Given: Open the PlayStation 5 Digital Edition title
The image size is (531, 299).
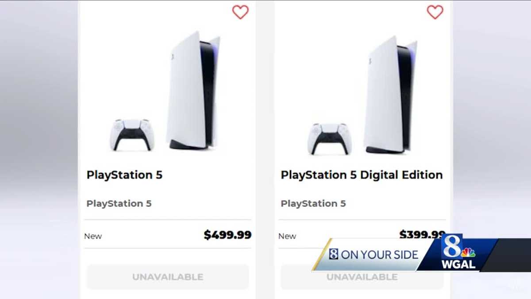Looking at the screenshot, I should coord(361,175).
